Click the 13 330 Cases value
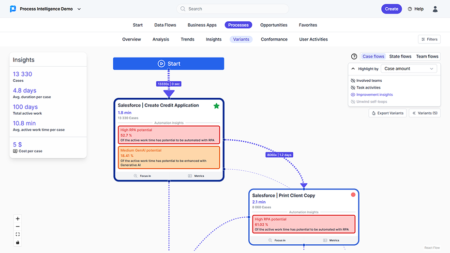This screenshot has width=450, height=253. click(x=22, y=74)
